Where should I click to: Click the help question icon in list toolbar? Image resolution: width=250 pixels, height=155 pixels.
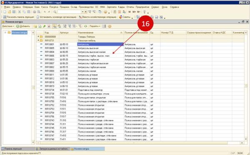[x=110, y=26]
